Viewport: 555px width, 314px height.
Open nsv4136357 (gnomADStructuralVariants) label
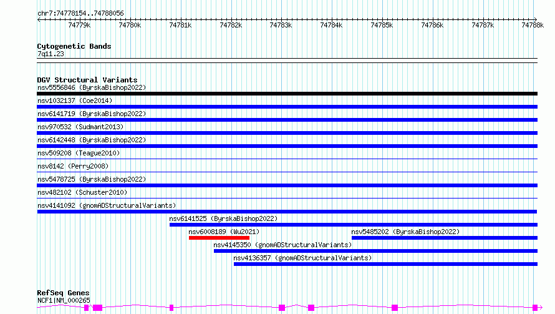tap(302, 258)
